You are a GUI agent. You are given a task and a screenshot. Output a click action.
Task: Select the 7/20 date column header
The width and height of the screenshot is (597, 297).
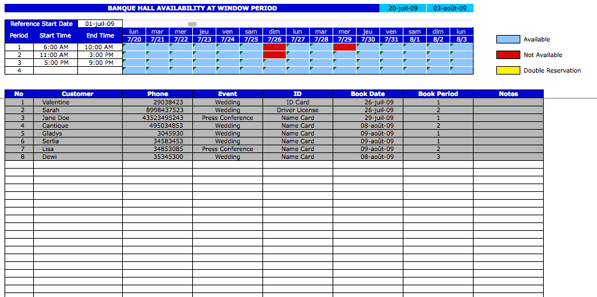[134, 40]
